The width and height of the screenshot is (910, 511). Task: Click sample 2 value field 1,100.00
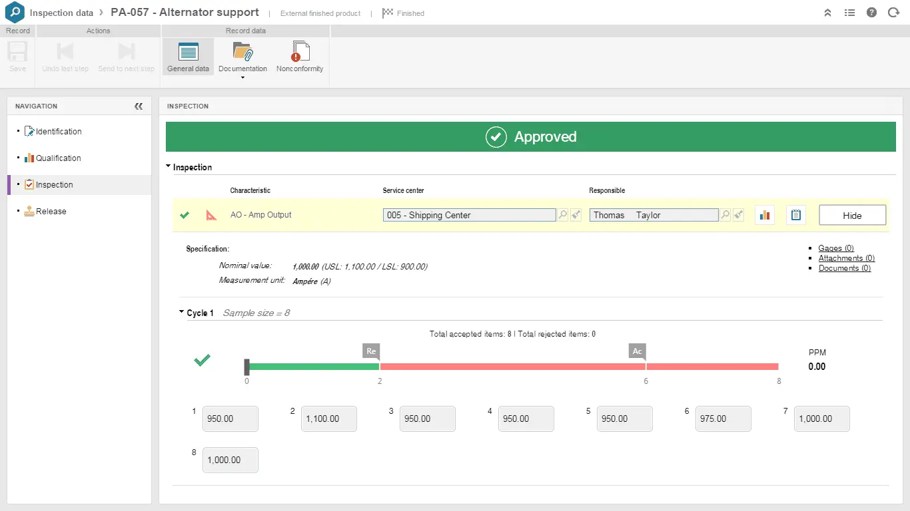pyautogui.click(x=329, y=419)
